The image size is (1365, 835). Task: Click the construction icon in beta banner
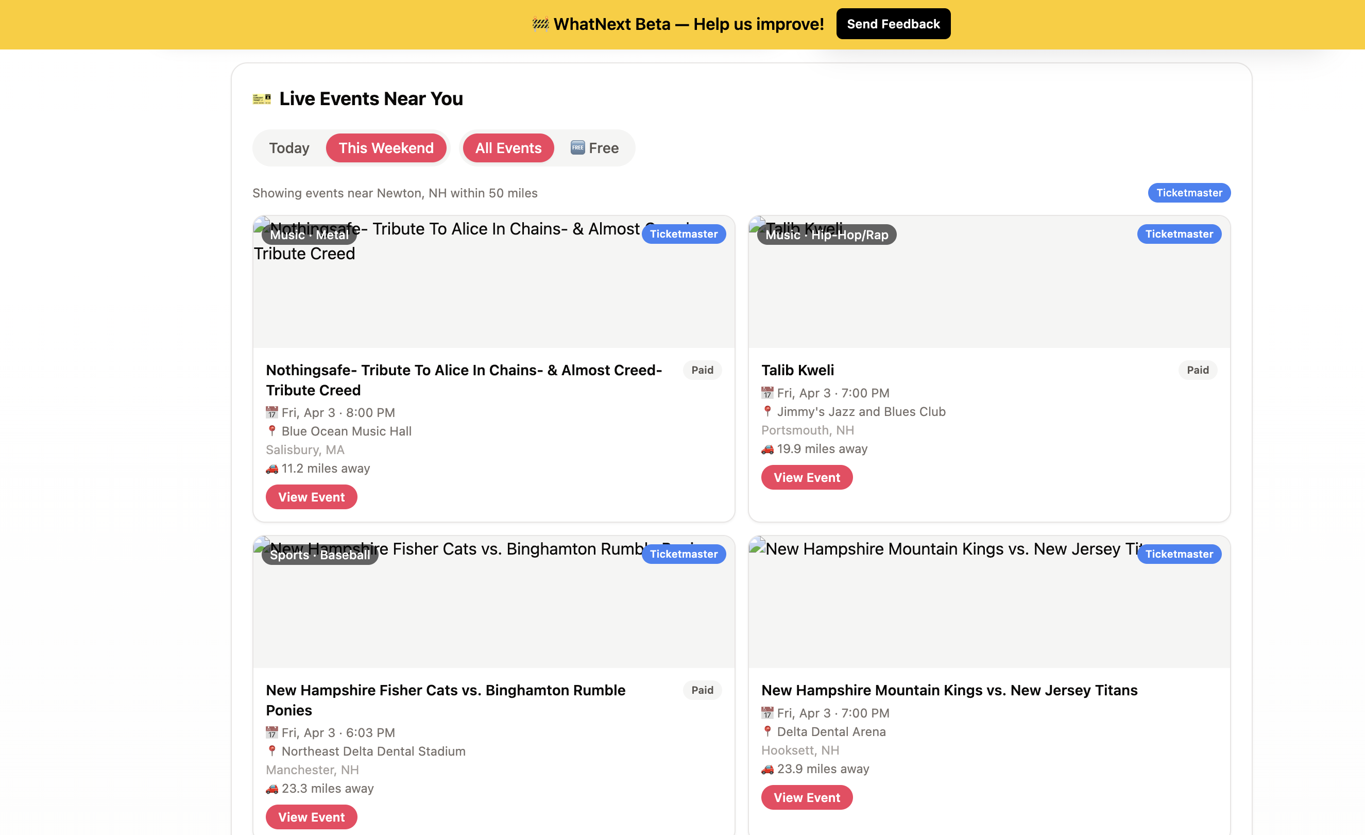pyautogui.click(x=540, y=24)
